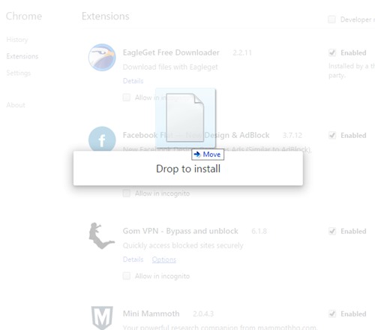Click version number 2.2.11
375x330 pixels.
coord(242,52)
